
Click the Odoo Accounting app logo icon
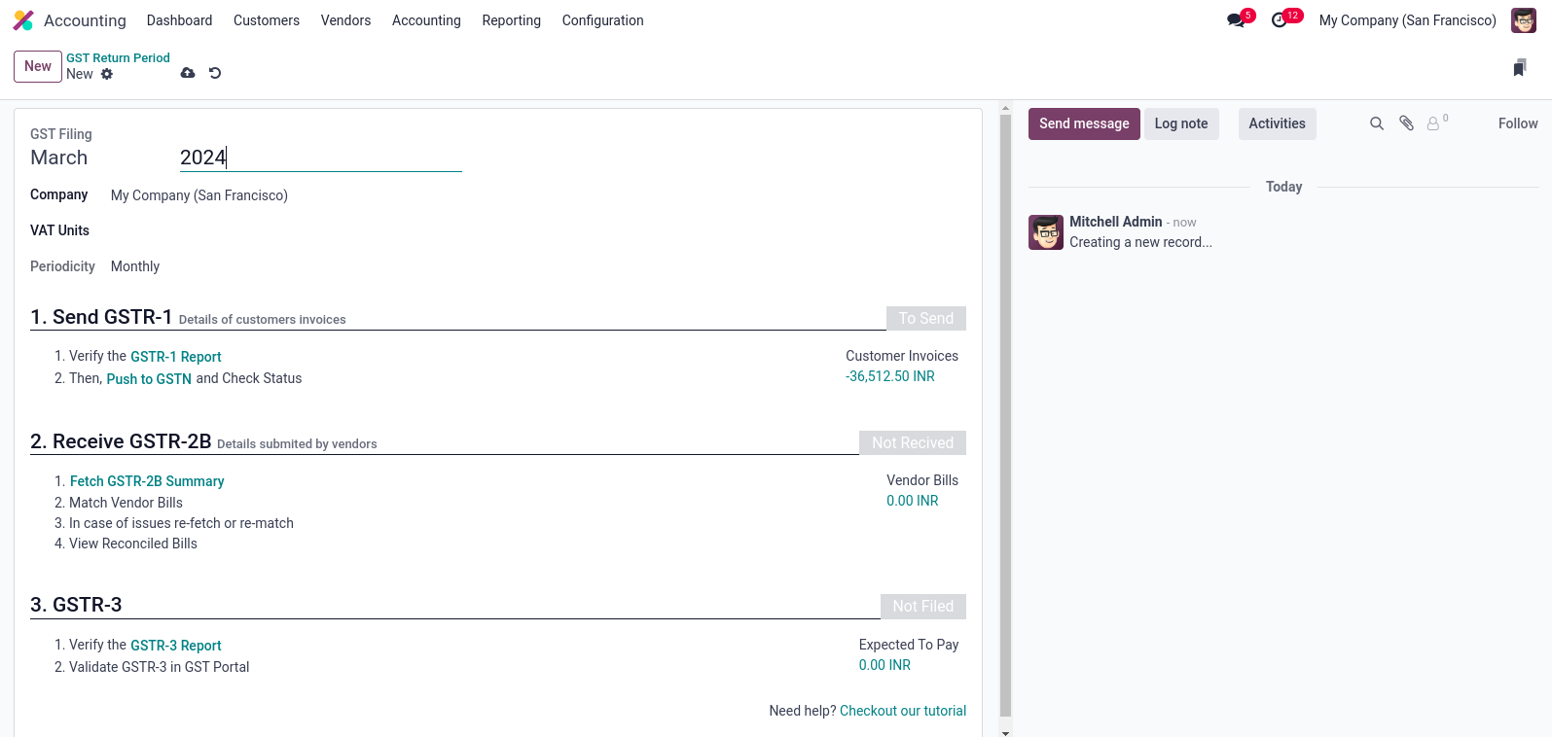coord(23,20)
